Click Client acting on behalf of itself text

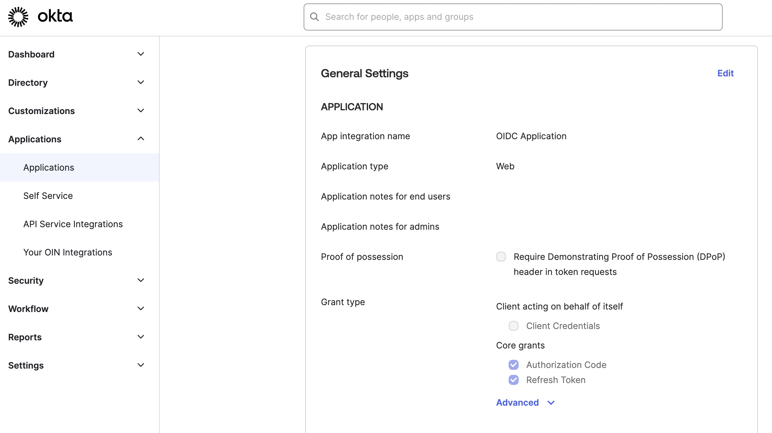click(x=560, y=306)
